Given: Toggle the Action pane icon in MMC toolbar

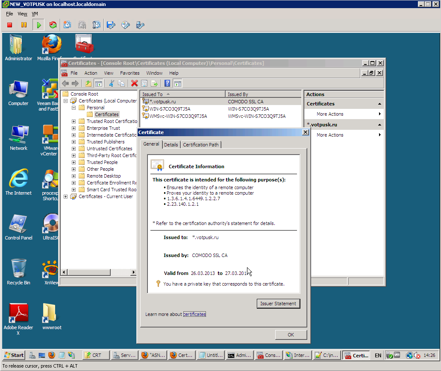Looking at the screenshot, I should pos(177,84).
